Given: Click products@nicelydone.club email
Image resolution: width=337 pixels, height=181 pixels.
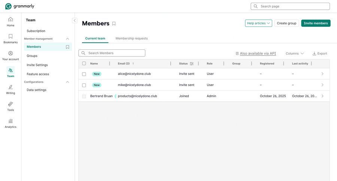Looking at the screenshot, I should coord(137,96).
